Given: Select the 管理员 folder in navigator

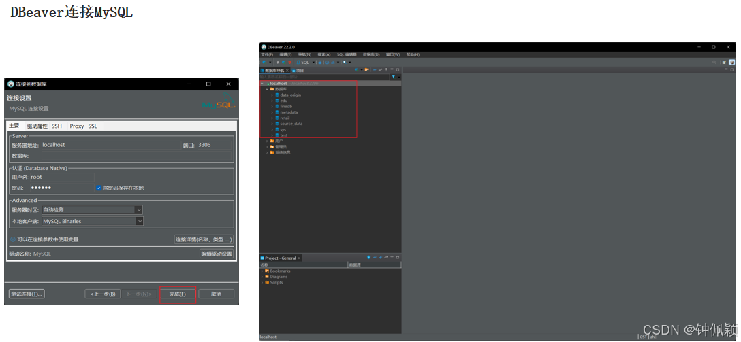Looking at the screenshot, I should (281, 147).
